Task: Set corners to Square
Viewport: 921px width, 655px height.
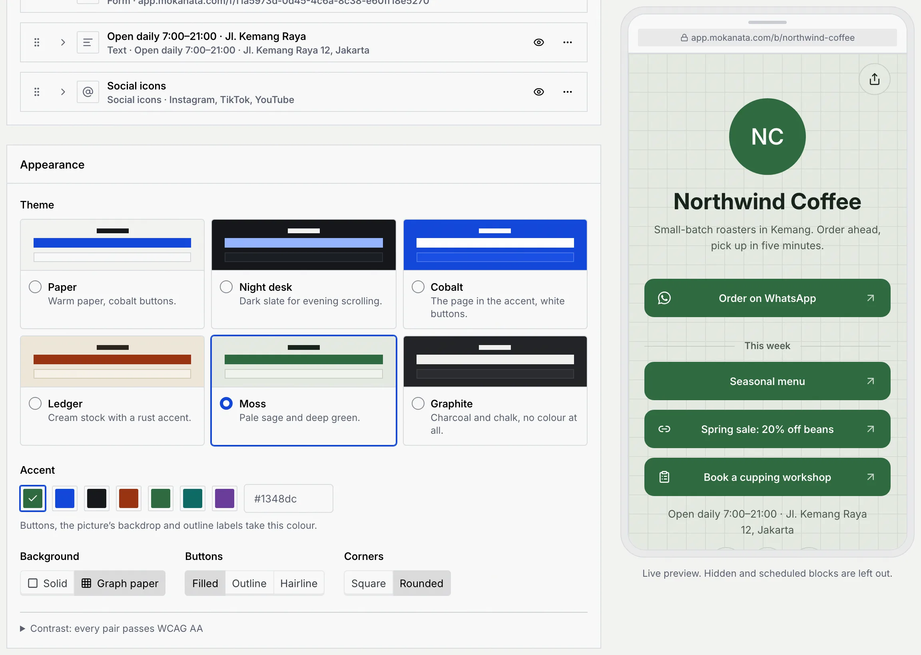Action: [x=369, y=583]
